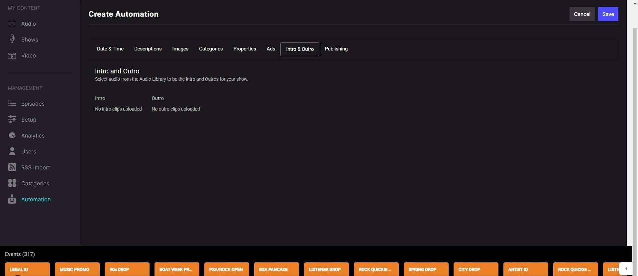The image size is (638, 276).
Task: Click the "Intro and Outro" section heading
Action: (x=117, y=71)
